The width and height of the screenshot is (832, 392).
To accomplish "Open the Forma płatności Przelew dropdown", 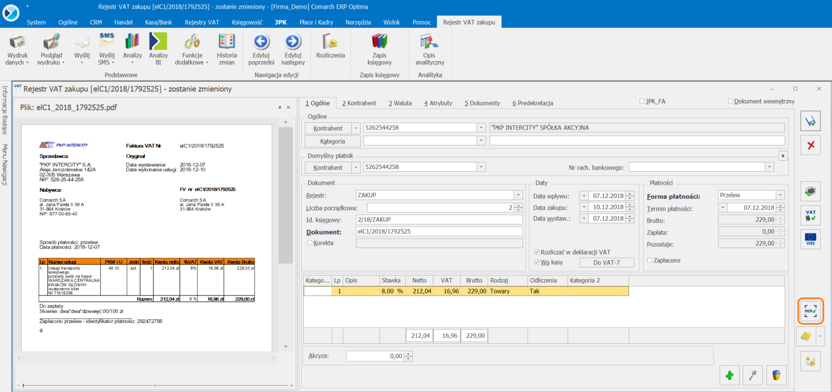I will pyautogui.click(x=780, y=195).
